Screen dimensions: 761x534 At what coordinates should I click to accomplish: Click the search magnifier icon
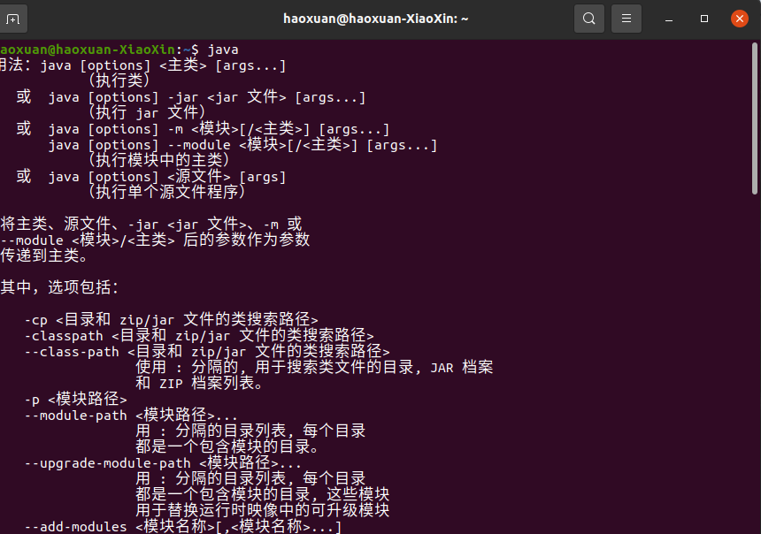tap(589, 18)
